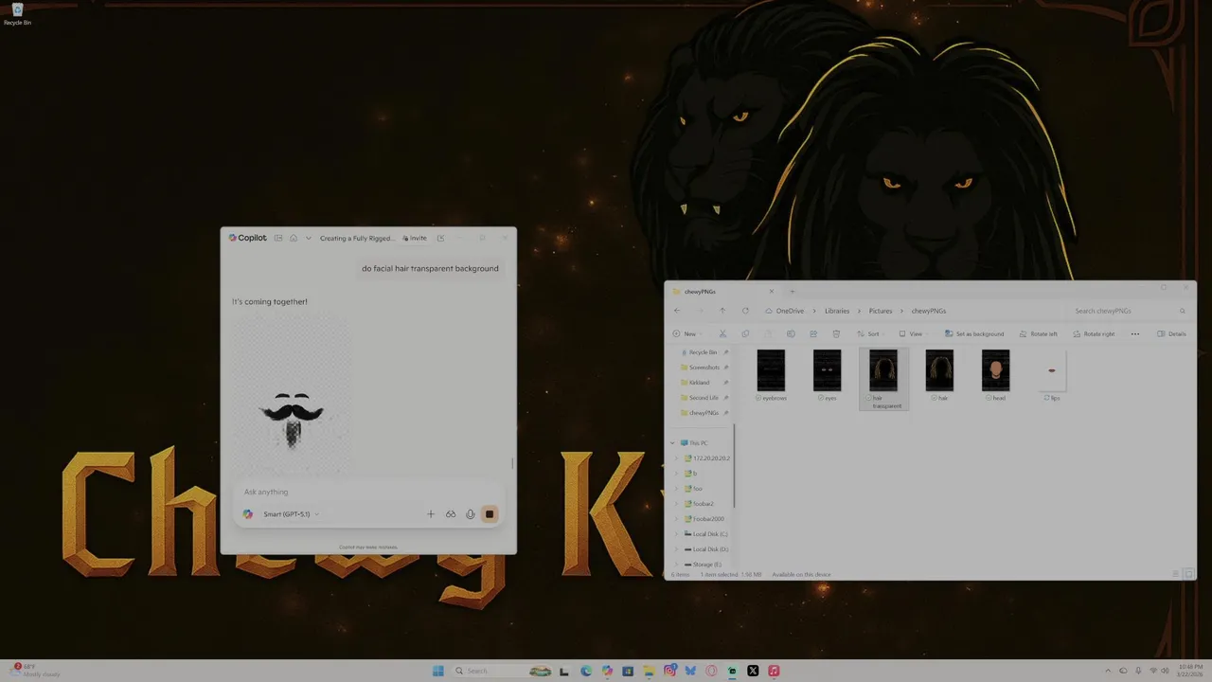Open the Windows Start menu

(437, 671)
